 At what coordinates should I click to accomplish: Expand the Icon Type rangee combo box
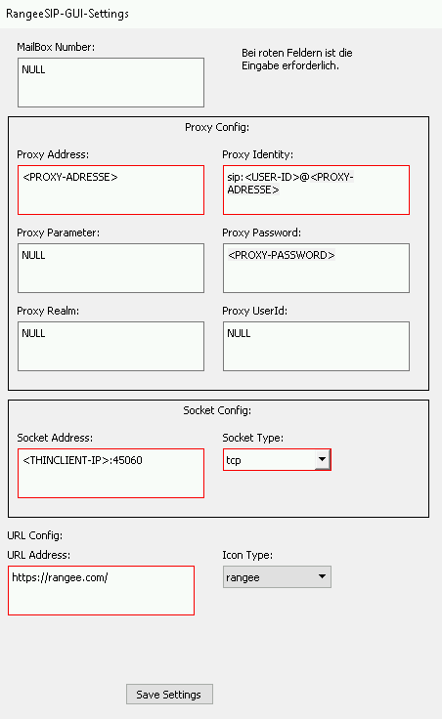[277, 576]
